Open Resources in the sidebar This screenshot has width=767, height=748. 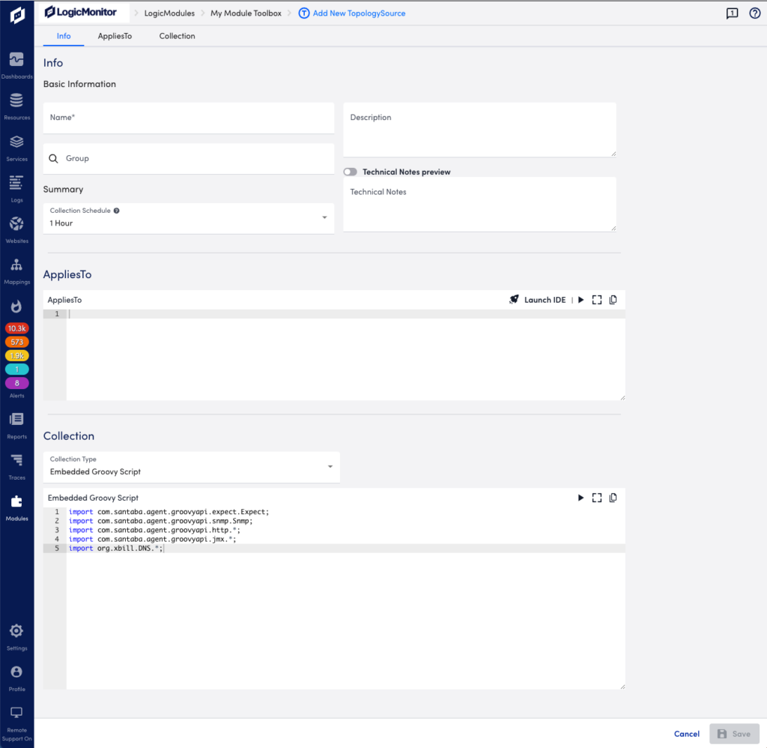[x=16, y=100]
